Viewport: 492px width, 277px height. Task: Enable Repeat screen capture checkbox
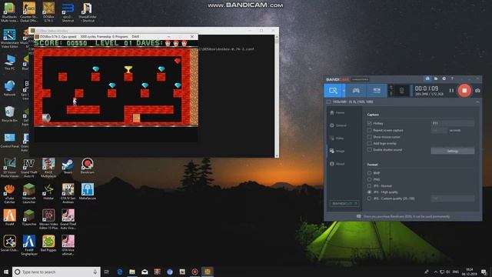click(369, 130)
